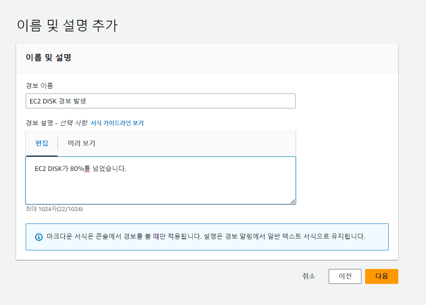Click the 이름 및 설명 추가 page heading
Screen dimensions: 426x305
67,26
